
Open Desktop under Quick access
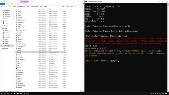point(6,12)
